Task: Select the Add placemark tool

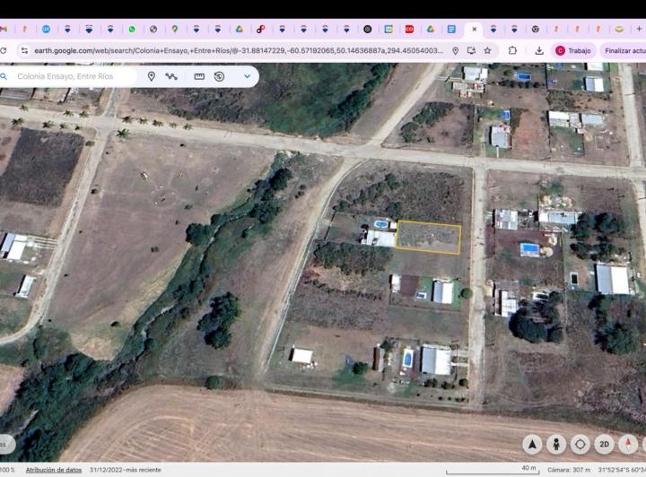Action: point(152,76)
